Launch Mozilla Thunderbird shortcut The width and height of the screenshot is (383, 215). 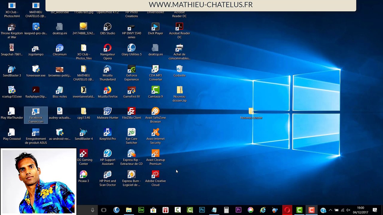(107, 73)
